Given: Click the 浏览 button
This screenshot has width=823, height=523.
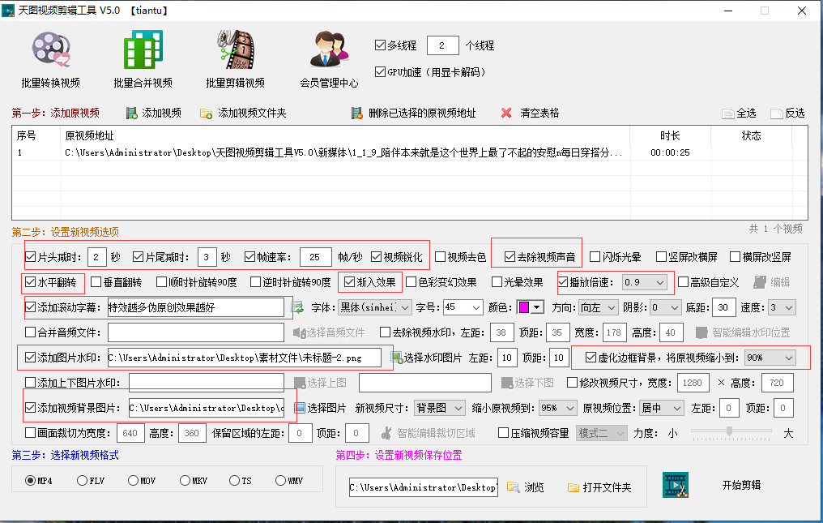Looking at the screenshot, I should (526, 487).
